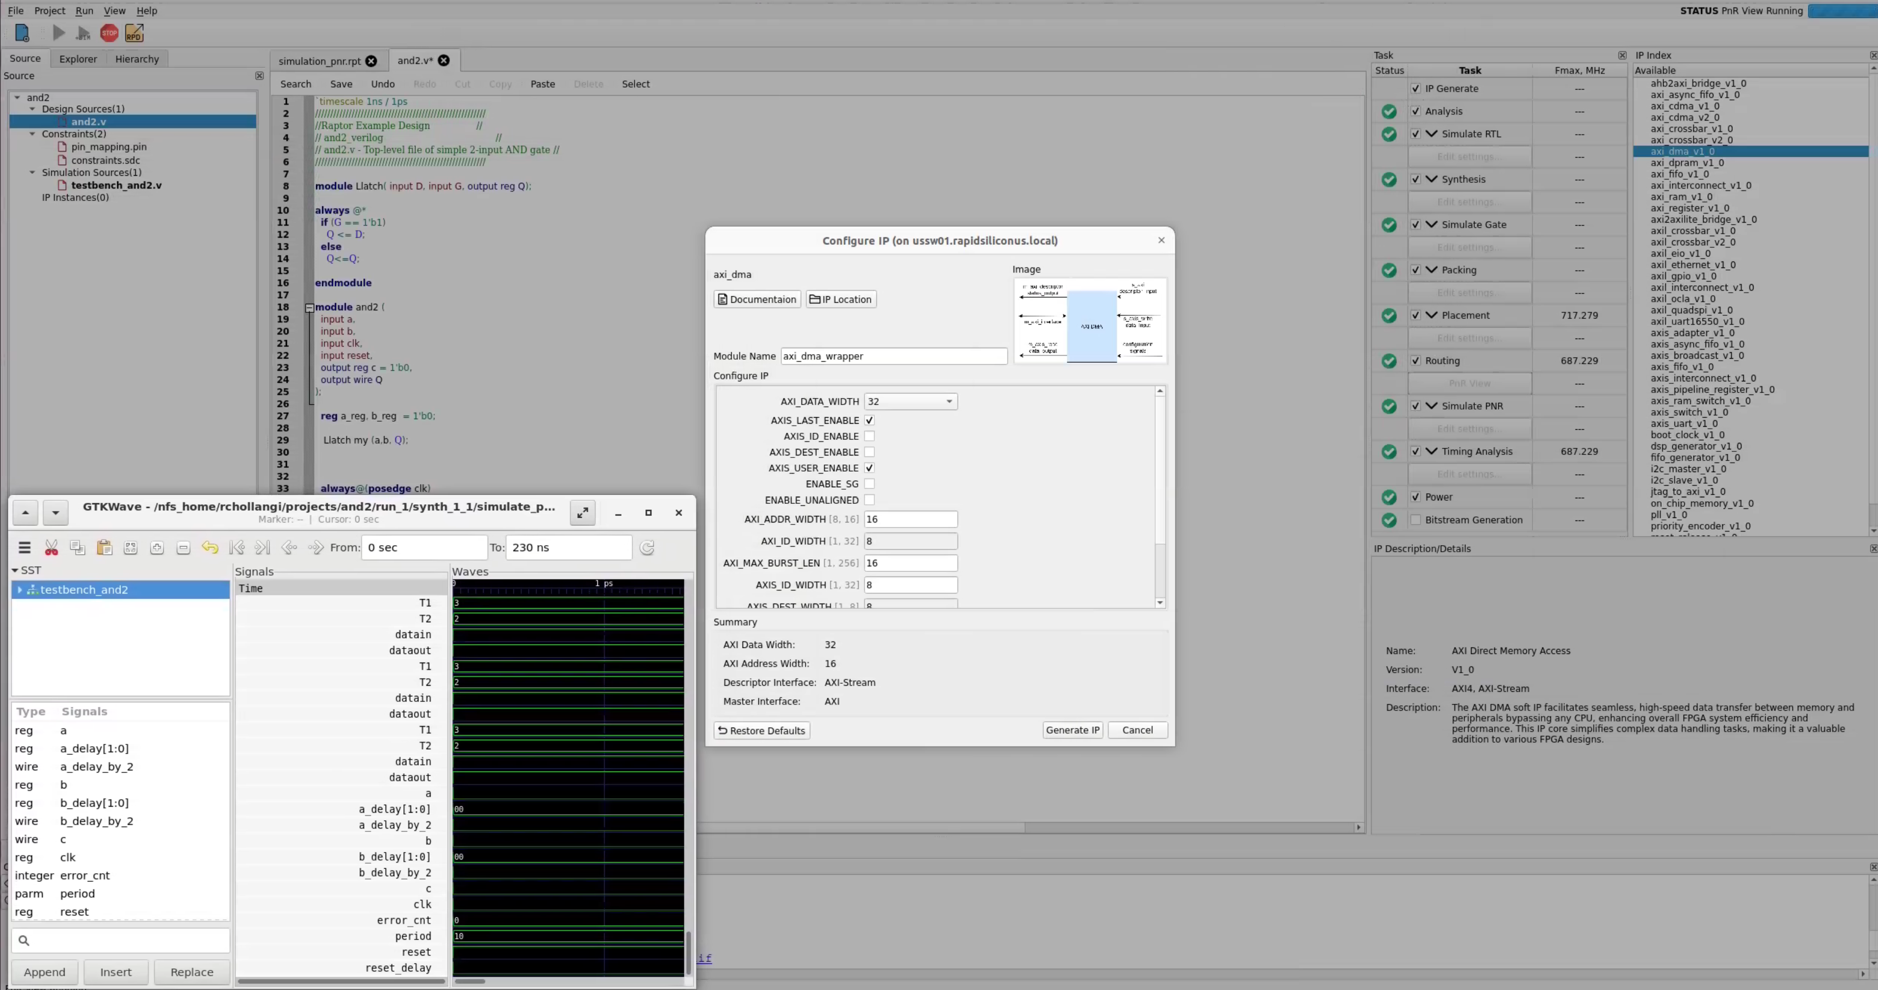Click the yellow undo arrow in GTKWave
The width and height of the screenshot is (1878, 990).
(210, 548)
